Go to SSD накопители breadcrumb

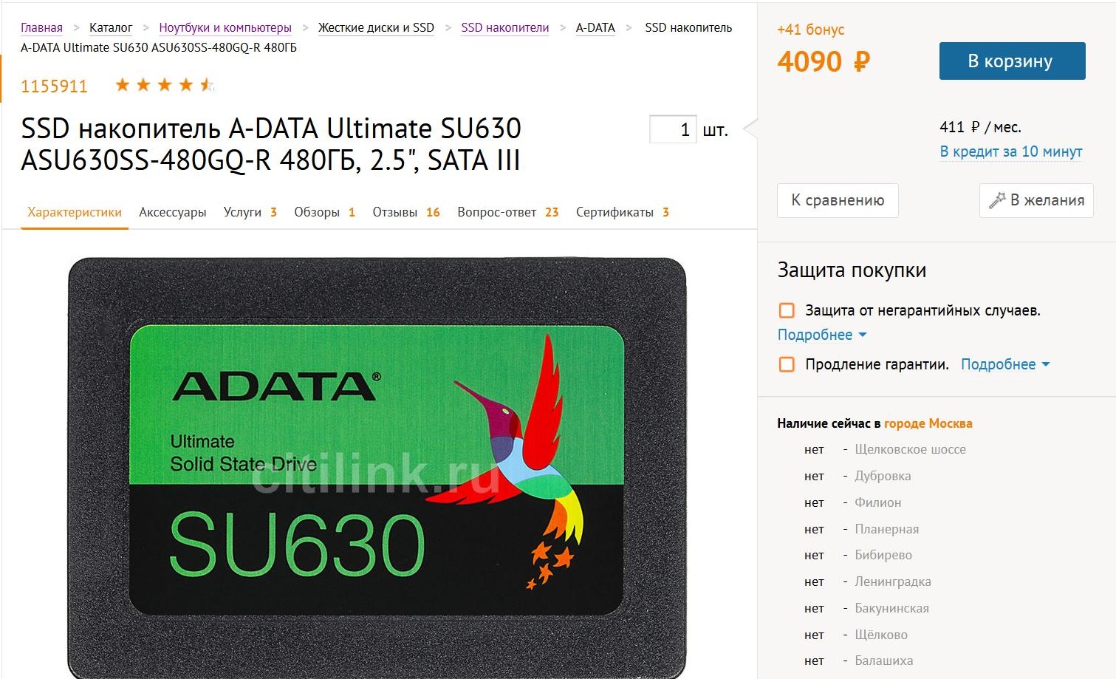505,27
